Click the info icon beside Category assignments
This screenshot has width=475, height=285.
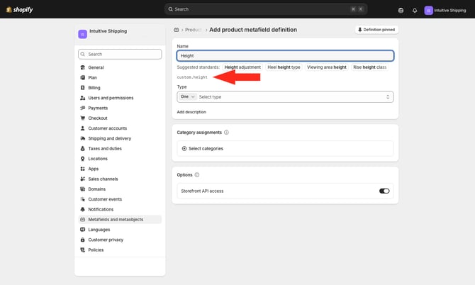coord(226,132)
